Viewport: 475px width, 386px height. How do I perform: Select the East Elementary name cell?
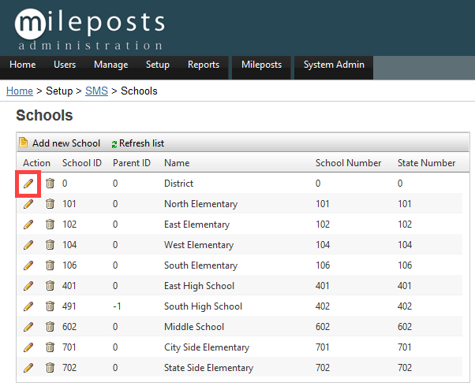(x=197, y=225)
